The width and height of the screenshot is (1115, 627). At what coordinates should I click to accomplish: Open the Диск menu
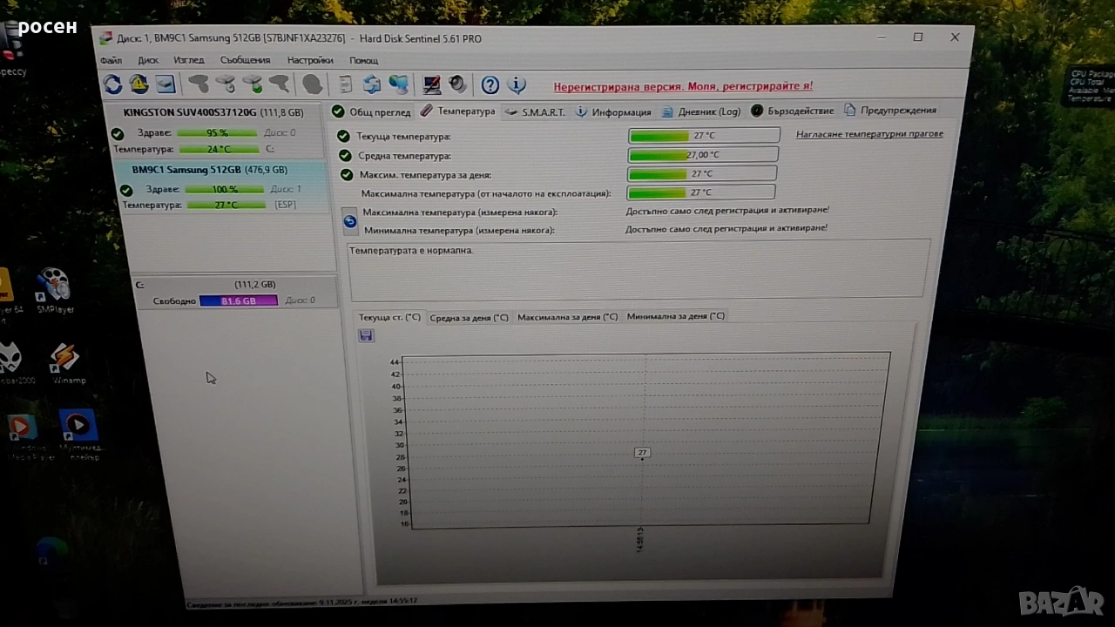point(148,61)
